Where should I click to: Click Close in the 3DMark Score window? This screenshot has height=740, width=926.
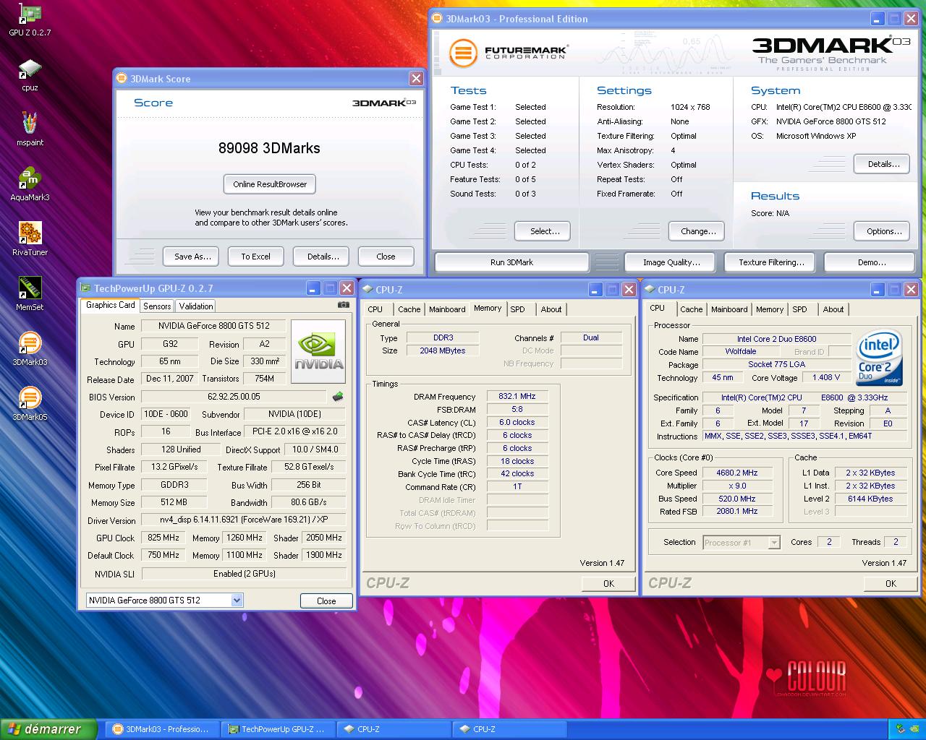pyautogui.click(x=386, y=257)
